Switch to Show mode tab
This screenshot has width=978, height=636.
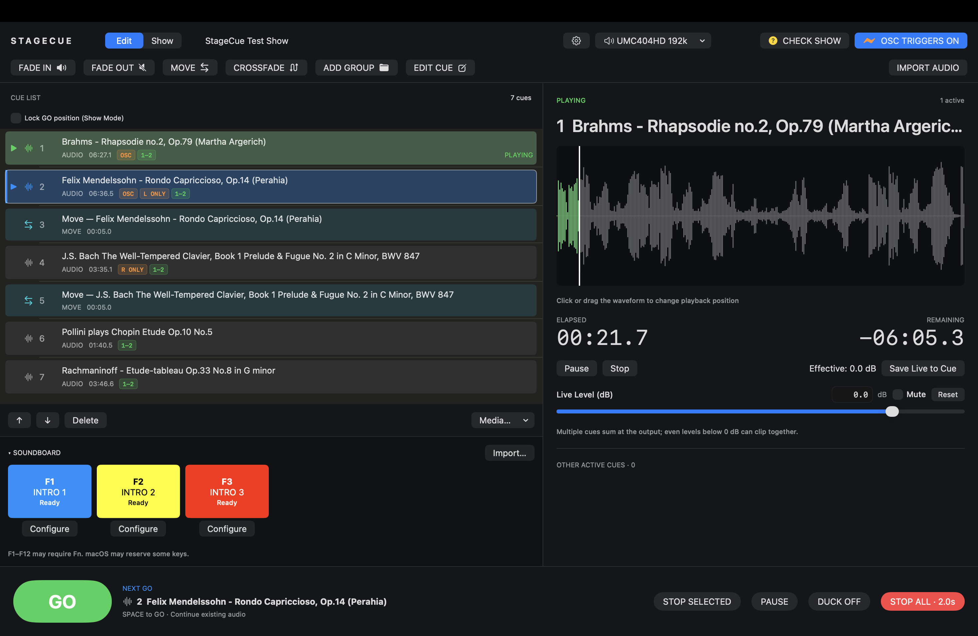pos(162,41)
